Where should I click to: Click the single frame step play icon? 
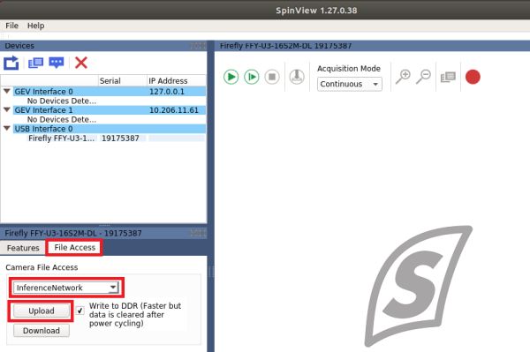(252, 77)
